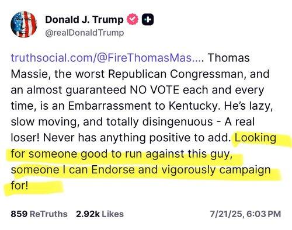This screenshot has width=292, height=230.
Task: Click the word 'Kentucky' in the post
Action: (x=193, y=106)
